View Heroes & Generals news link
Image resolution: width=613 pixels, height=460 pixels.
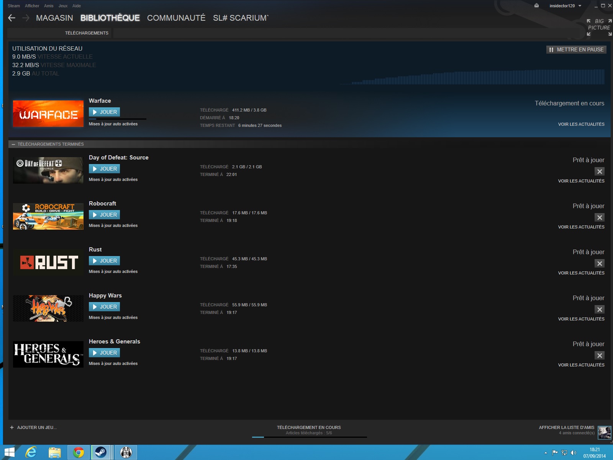[581, 365]
